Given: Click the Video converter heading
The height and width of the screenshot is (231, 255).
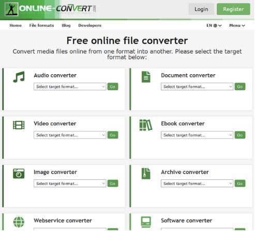Looking at the screenshot, I should [x=55, y=124].
